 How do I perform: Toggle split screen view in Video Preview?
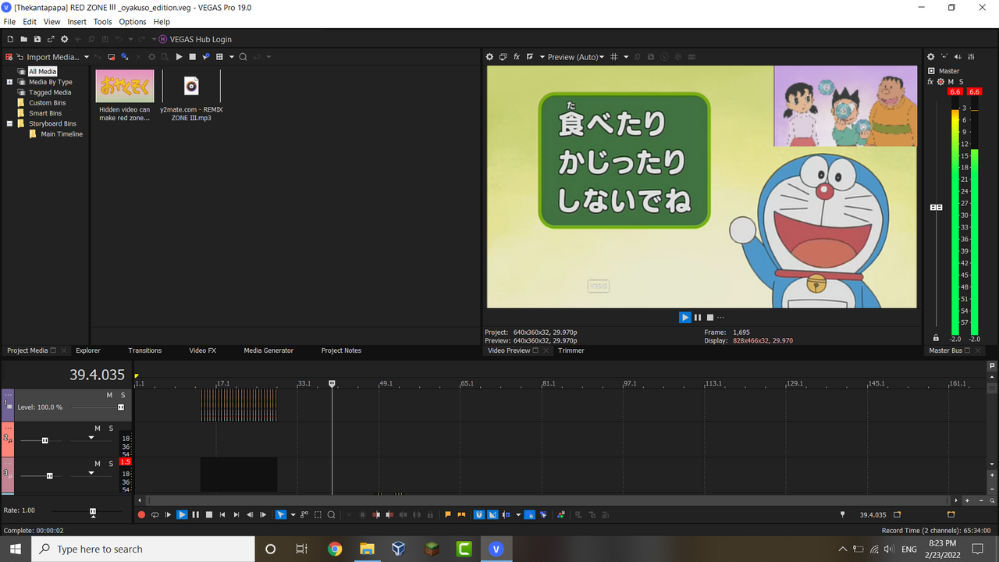pos(530,57)
